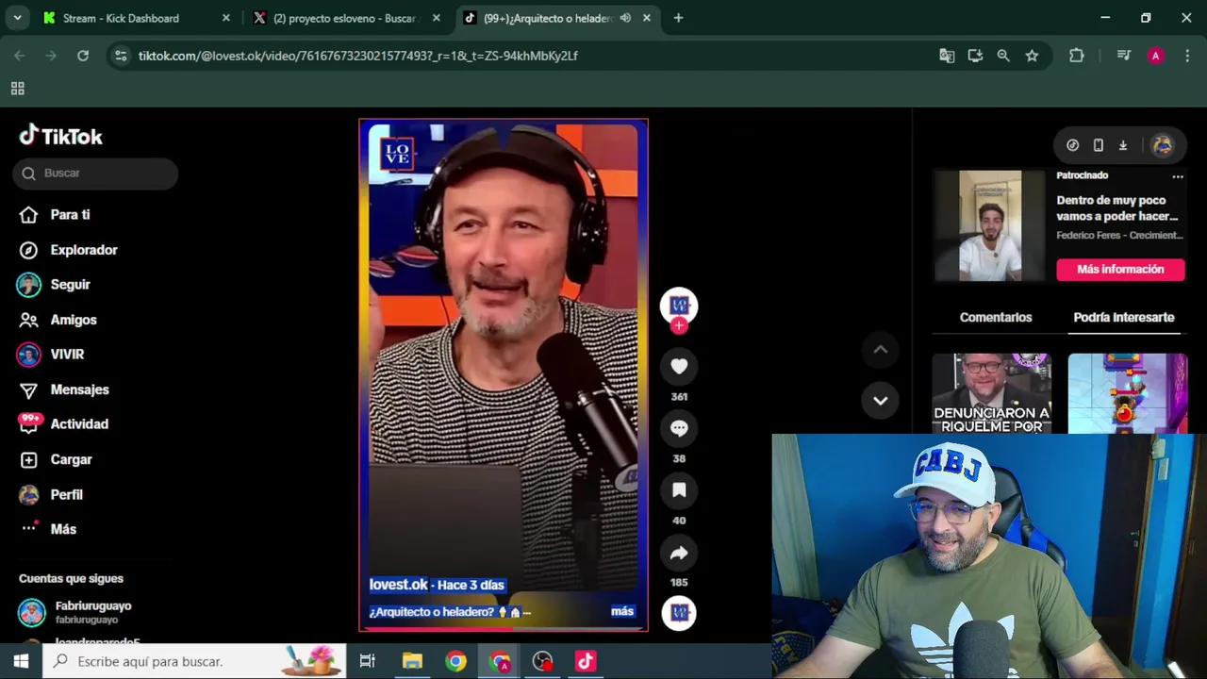The width and height of the screenshot is (1207, 679).
Task: Open the apps grid in bookmarks bar
Action: point(17,89)
